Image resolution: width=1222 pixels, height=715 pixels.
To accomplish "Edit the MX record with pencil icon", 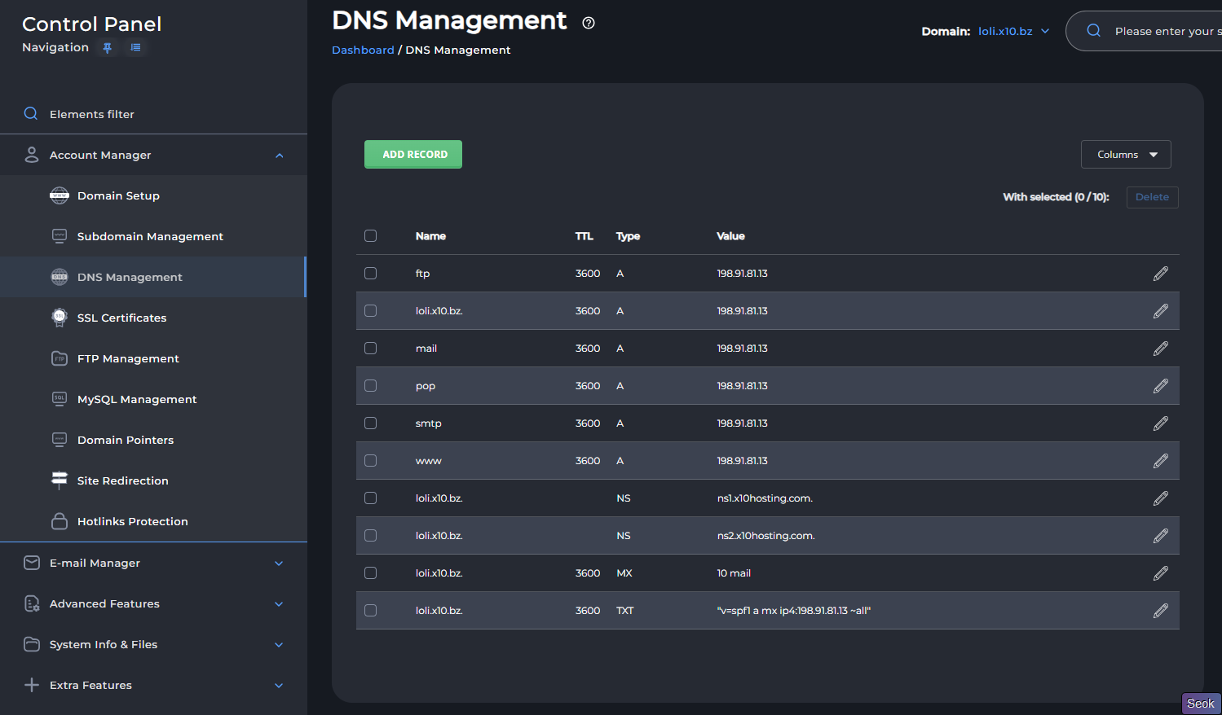I will (x=1160, y=573).
